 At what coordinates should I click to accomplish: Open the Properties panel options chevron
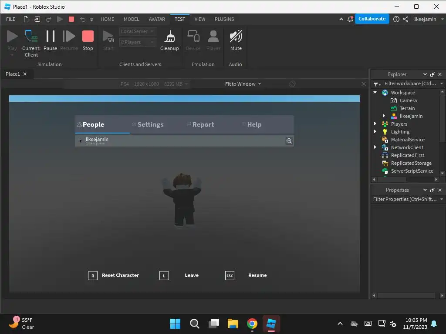click(x=425, y=190)
